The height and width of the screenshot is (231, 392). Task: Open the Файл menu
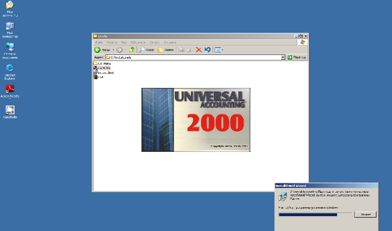tap(99, 42)
